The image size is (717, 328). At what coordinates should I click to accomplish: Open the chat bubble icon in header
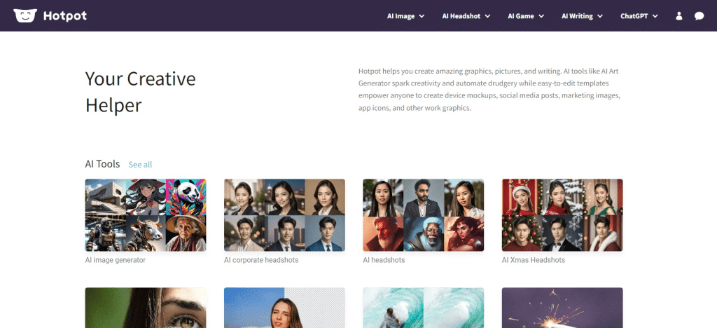pos(699,16)
